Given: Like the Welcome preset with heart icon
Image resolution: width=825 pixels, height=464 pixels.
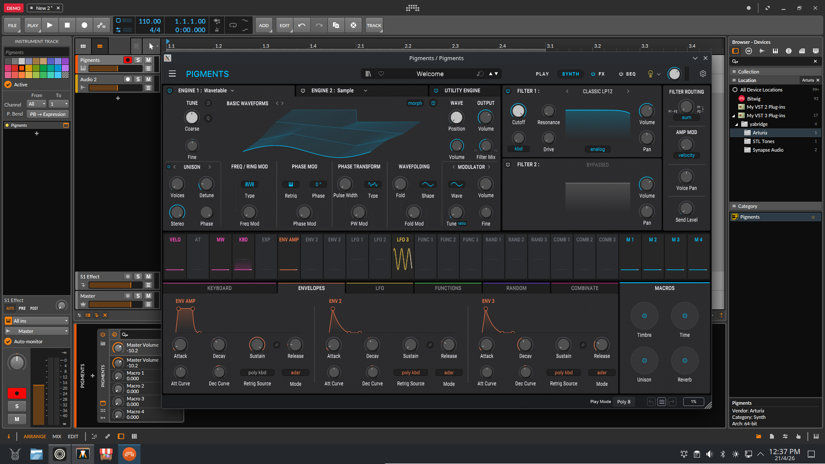Looking at the screenshot, I should click(381, 74).
